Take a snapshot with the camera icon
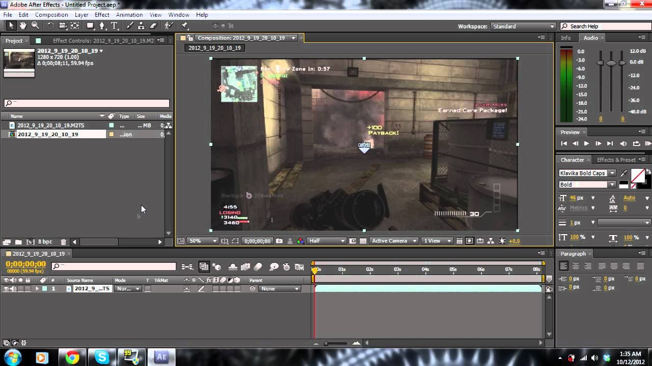 pos(279,241)
